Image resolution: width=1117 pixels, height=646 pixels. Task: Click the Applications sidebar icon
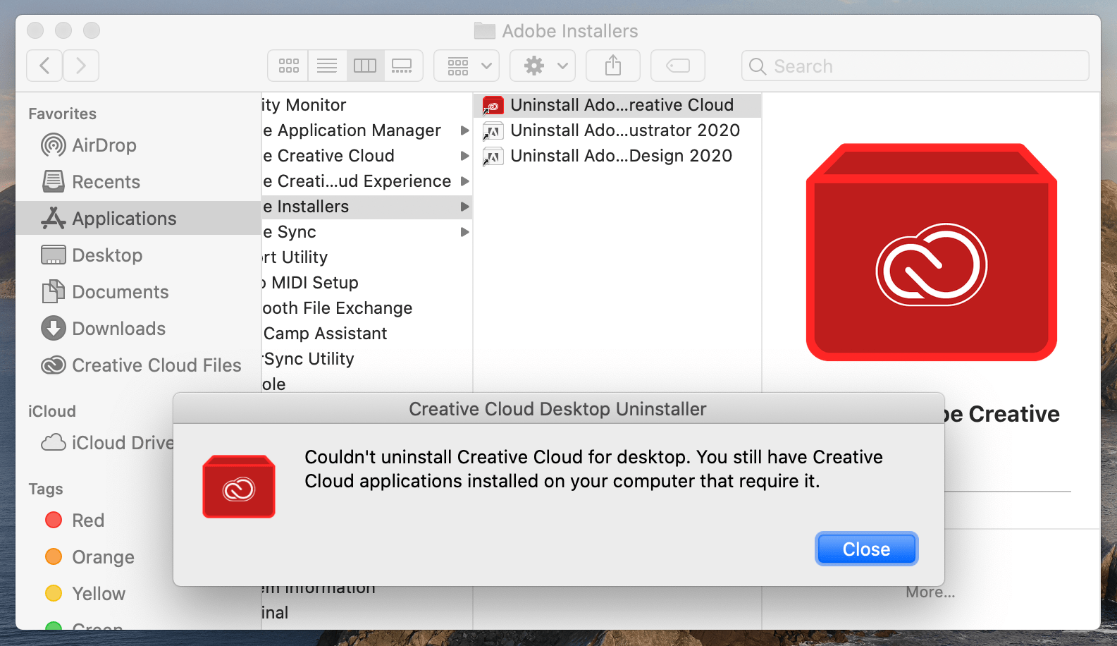tap(54, 219)
